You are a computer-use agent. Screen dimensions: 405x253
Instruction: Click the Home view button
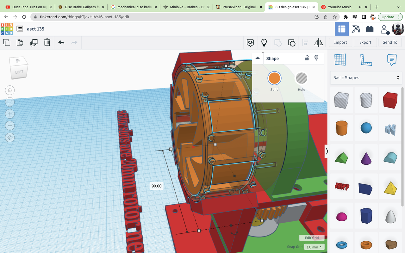tap(10, 90)
